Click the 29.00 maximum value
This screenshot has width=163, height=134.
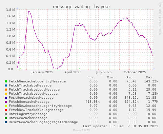coord(151,90)
